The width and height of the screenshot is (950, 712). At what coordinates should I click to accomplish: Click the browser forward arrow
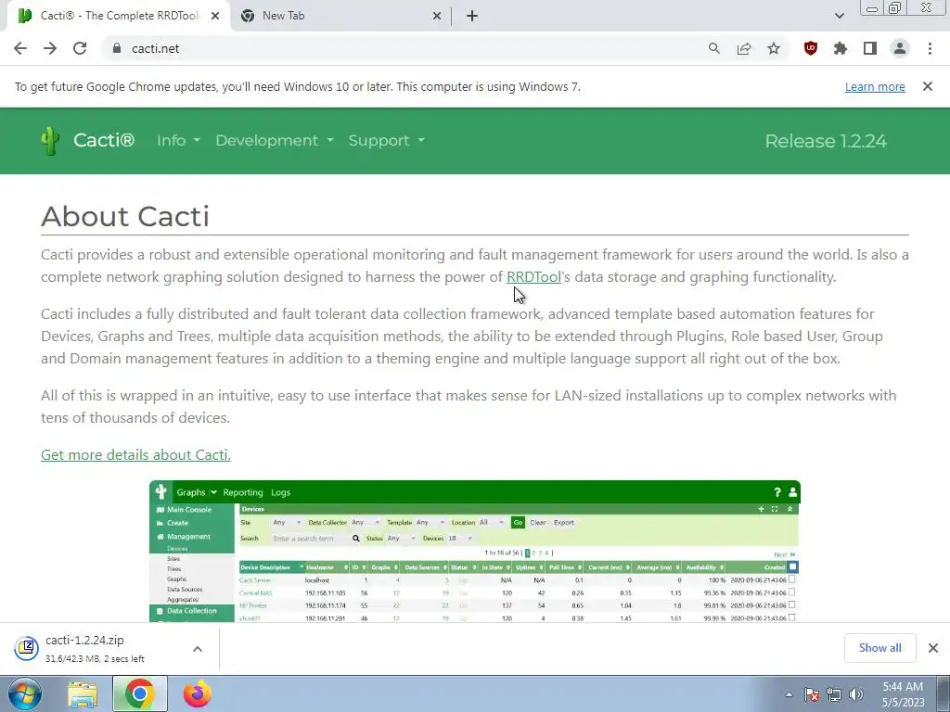tap(50, 48)
